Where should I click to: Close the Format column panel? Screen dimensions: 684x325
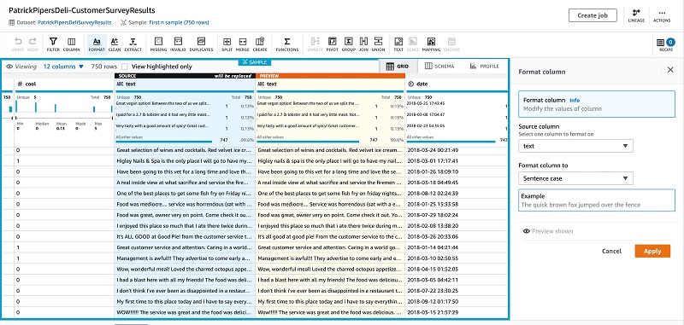click(x=670, y=70)
